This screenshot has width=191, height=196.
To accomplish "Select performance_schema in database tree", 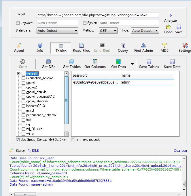I will pos(41,115).
